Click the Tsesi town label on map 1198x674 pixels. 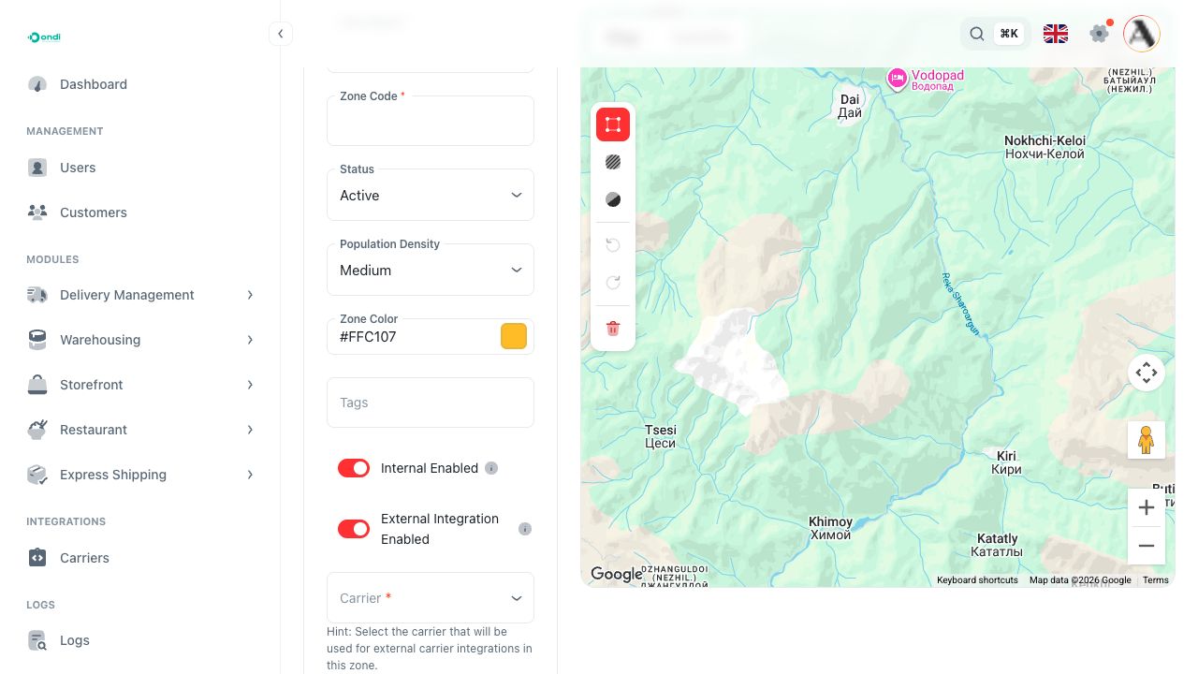pyautogui.click(x=661, y=437)
